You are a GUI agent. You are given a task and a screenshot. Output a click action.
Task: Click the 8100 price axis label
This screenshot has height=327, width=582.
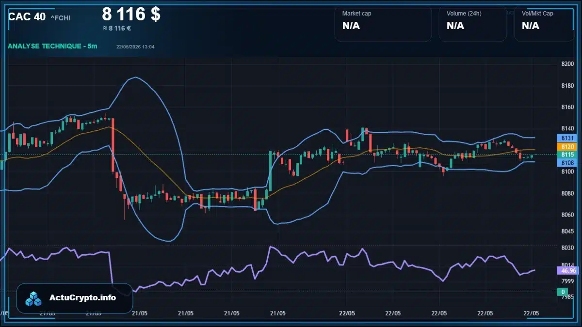point(567,171)
